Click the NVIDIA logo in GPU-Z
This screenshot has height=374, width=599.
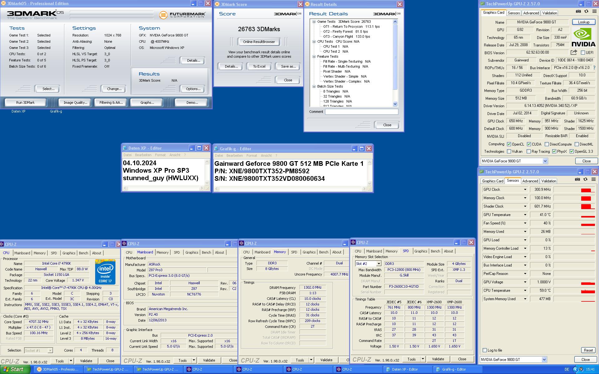coord(583,37)
